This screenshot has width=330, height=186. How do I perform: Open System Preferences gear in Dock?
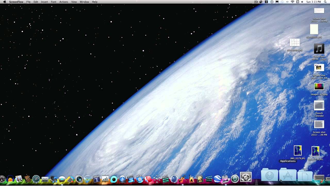coord(246,177)
